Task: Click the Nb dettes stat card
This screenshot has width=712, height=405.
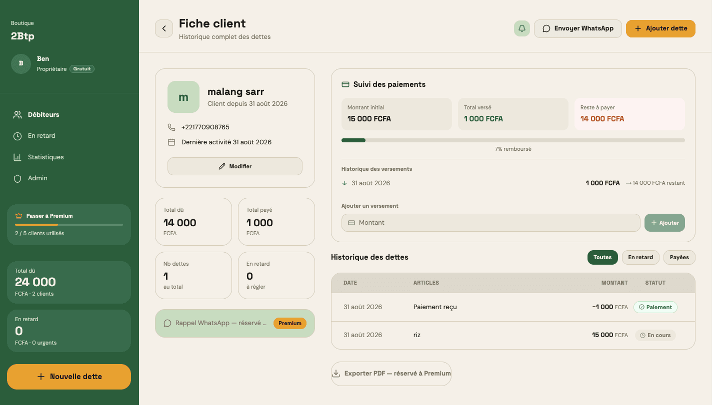Action: tap(193, 275)
